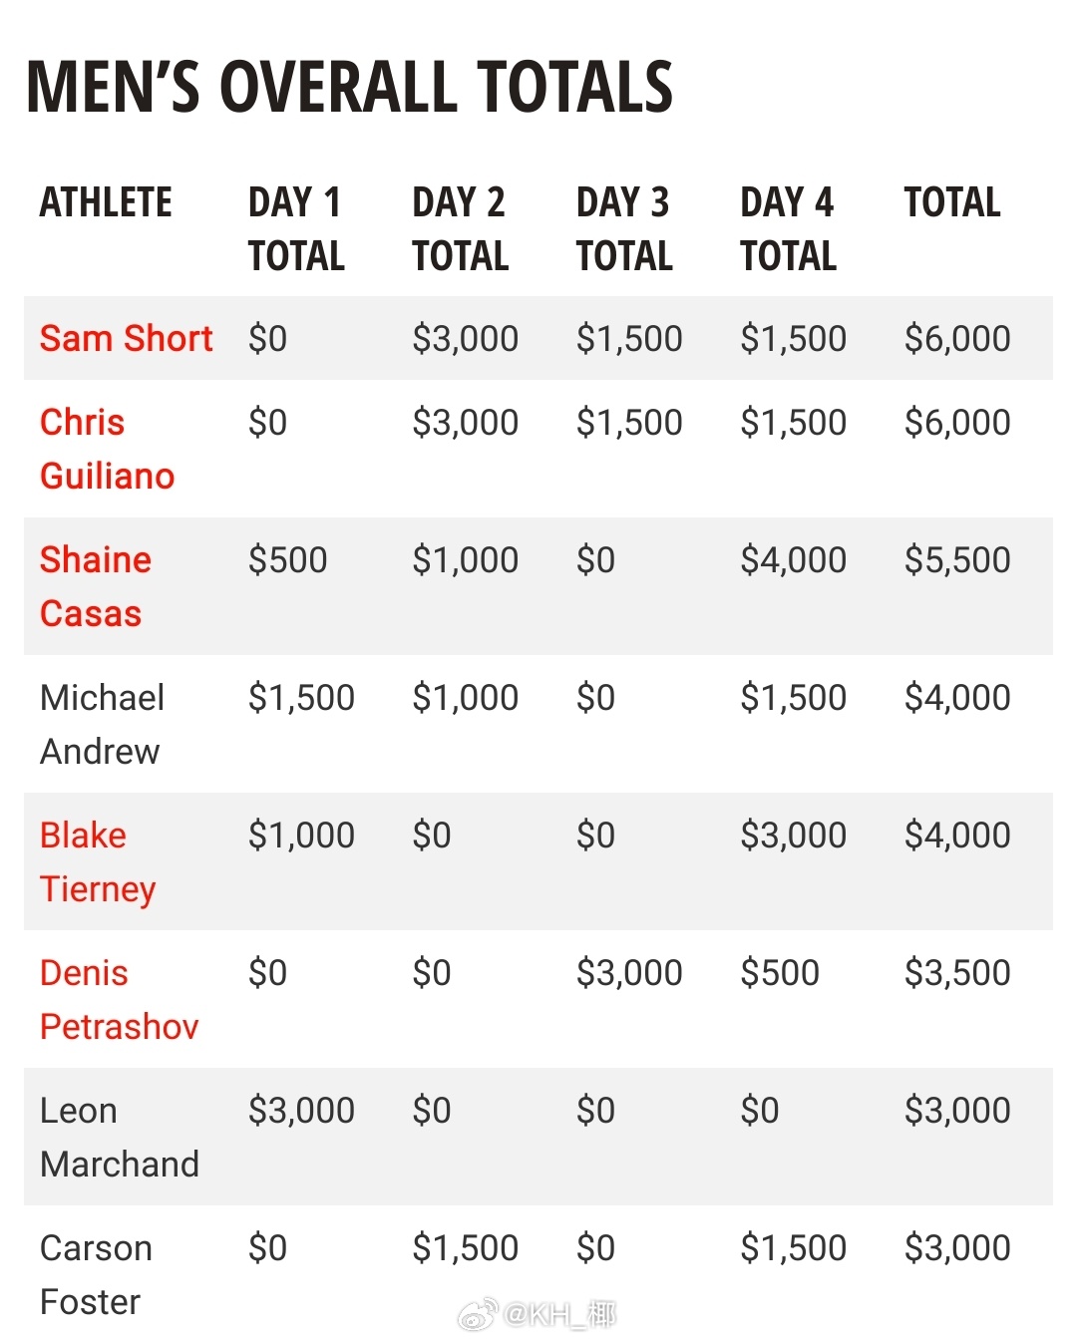Click the final Total column header
The image size is (1077, 1342).
(x=952, y=202)
